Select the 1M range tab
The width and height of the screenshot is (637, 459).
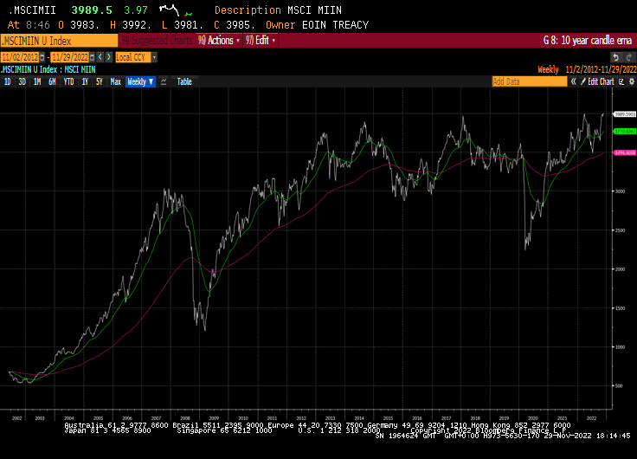click(x=37, y=81)
